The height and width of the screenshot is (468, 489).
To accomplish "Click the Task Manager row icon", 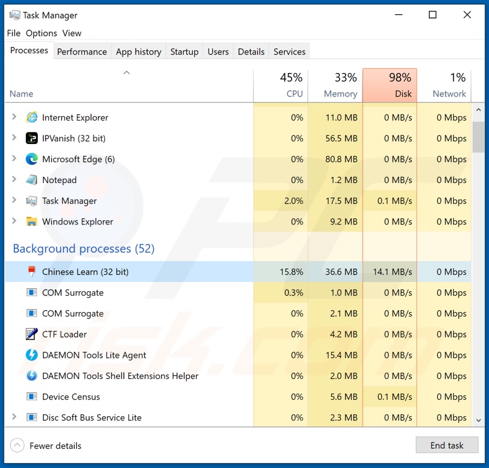I will click(x=32, y=201).
